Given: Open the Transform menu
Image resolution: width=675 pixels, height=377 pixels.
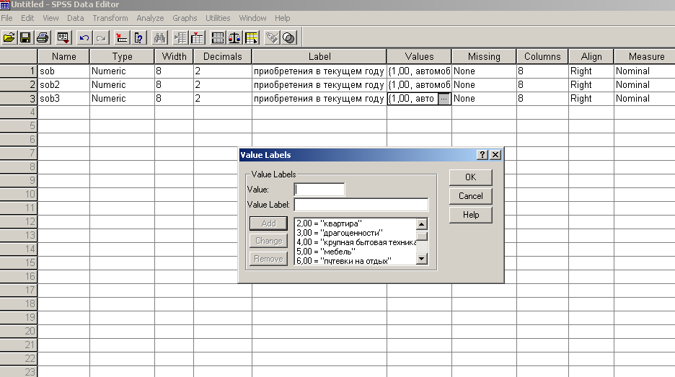Looking at the screenshot, I should click(x=110, y=18).
